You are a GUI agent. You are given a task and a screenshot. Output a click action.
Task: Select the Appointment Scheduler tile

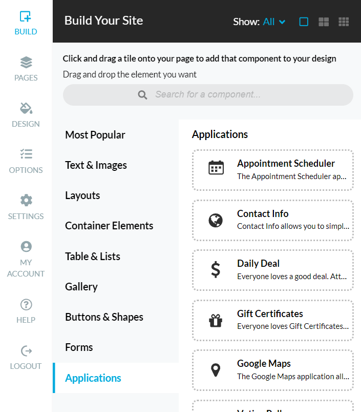pos(272,170)
